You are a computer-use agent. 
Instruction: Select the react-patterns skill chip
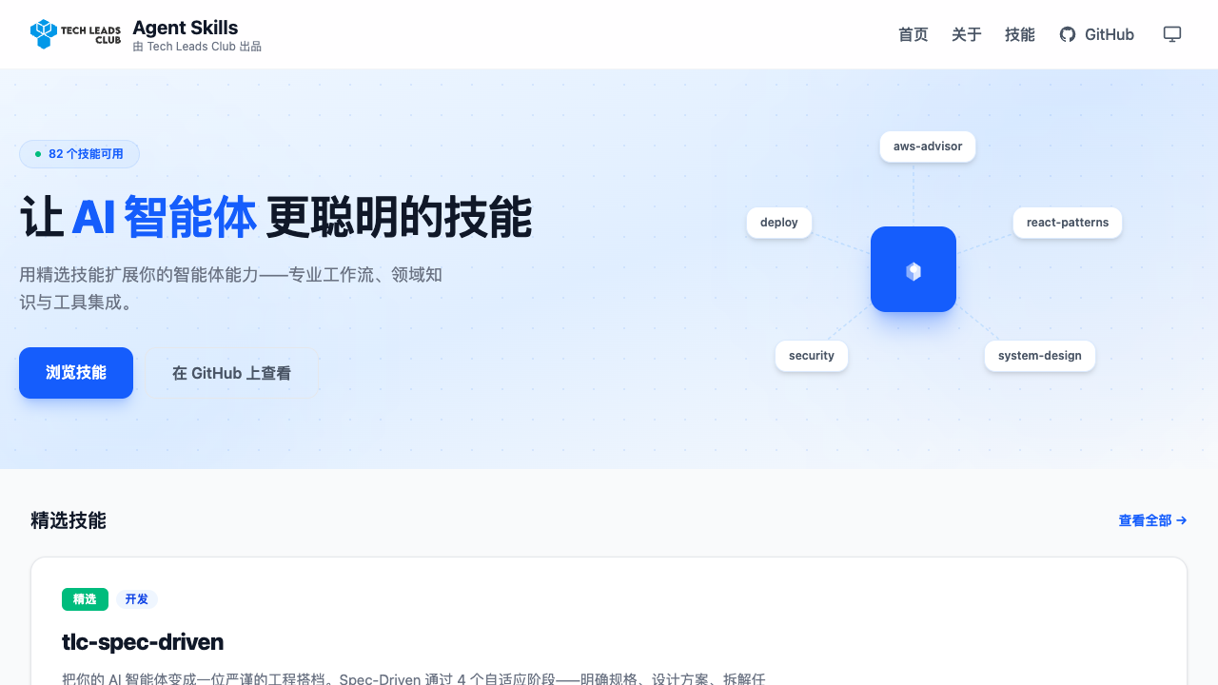[1068, 223]
